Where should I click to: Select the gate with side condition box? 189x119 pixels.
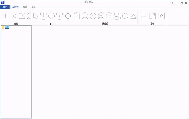pos(117,16)
